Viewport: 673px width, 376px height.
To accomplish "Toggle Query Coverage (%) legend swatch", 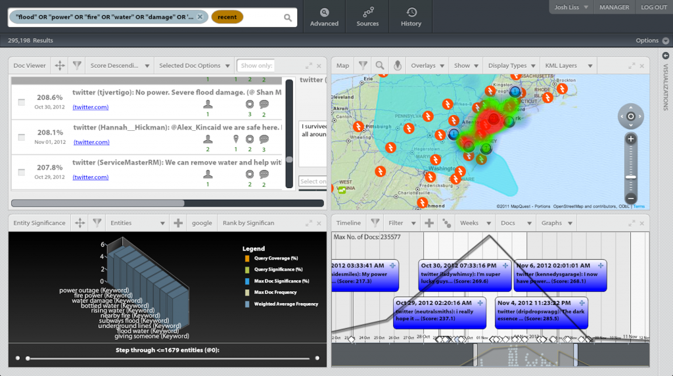I will pos(247,258).
